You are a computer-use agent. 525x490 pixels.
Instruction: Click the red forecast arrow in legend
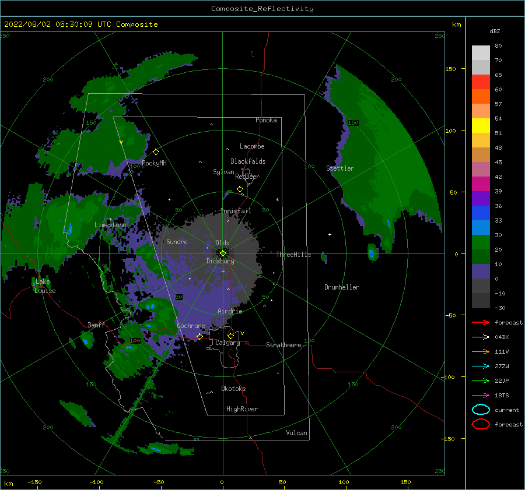click(x=481, y=322)
